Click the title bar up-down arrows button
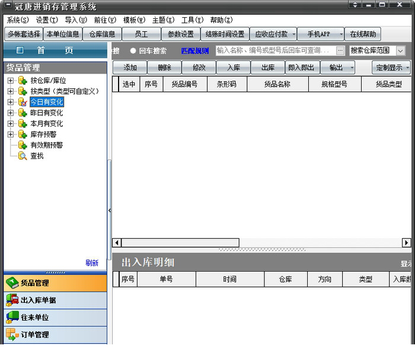Screen dimensions: 415x358 pyautogui.click(x=355, y=5)
